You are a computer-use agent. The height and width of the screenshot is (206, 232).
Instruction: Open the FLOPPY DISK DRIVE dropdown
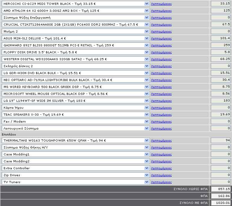pyautogui.click(x=76, y=52)
